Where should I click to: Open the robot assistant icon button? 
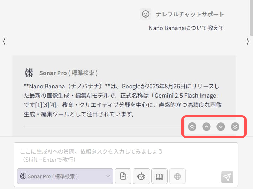click(x=141, y=176)
